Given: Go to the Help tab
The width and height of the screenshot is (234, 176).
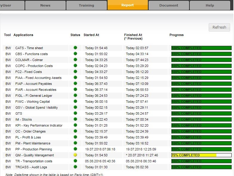Looking at the screenshot, I should 210,5.
